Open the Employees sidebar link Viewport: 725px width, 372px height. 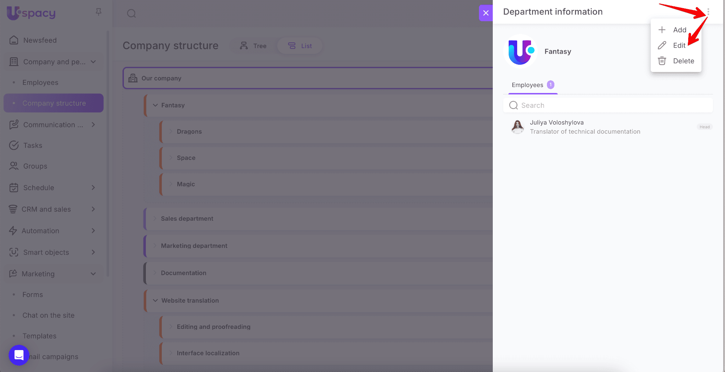40,82
